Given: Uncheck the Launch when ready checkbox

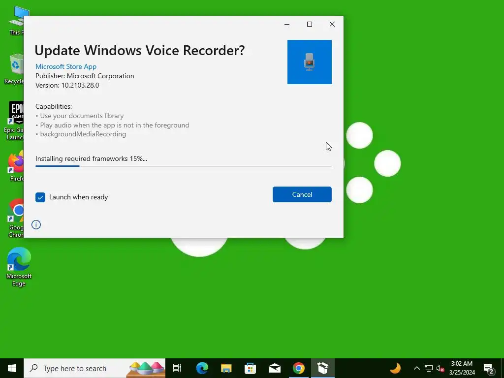Looking at the screenshot, I should [x=40, y=197].
